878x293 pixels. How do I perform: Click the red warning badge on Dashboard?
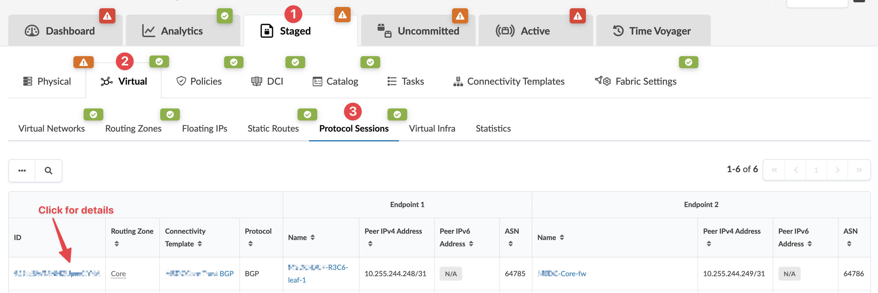coord(107,16)
